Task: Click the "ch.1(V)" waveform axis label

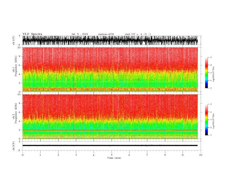Action: click(x=14, y=40)
